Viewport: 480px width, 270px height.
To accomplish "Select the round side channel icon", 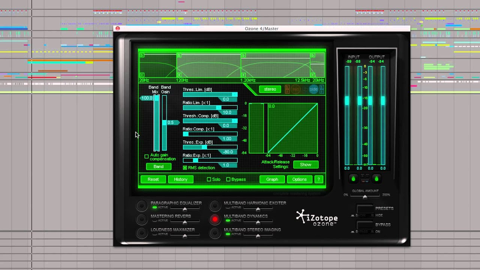I will click(313, 89).
